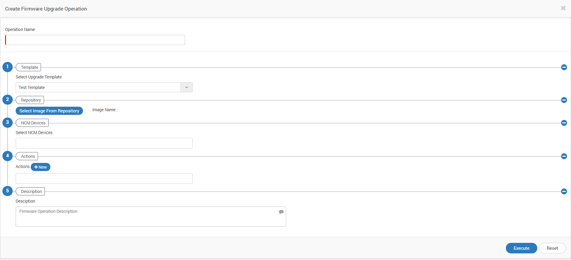
Task: Focus the Operation Name input field
Action: (95, 40)
